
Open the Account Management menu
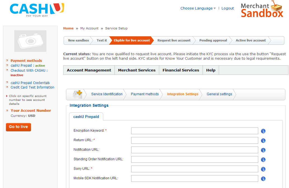(89, 70)
